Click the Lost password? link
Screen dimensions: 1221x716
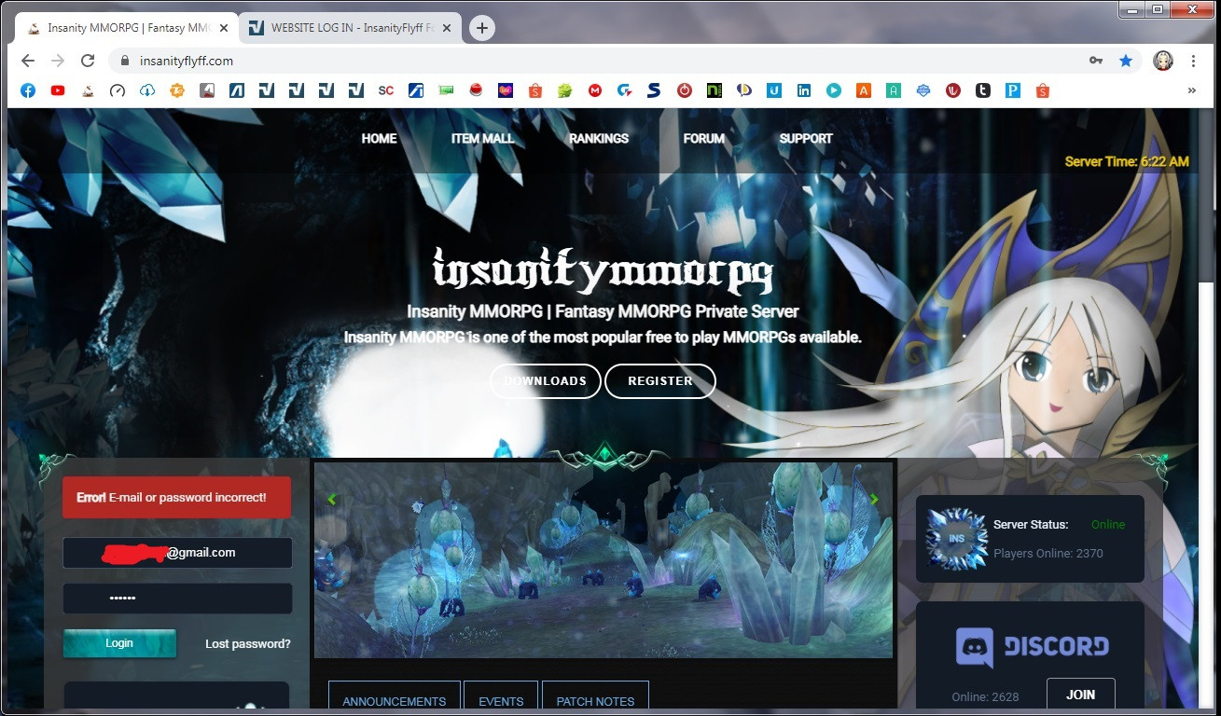[247, 644]
